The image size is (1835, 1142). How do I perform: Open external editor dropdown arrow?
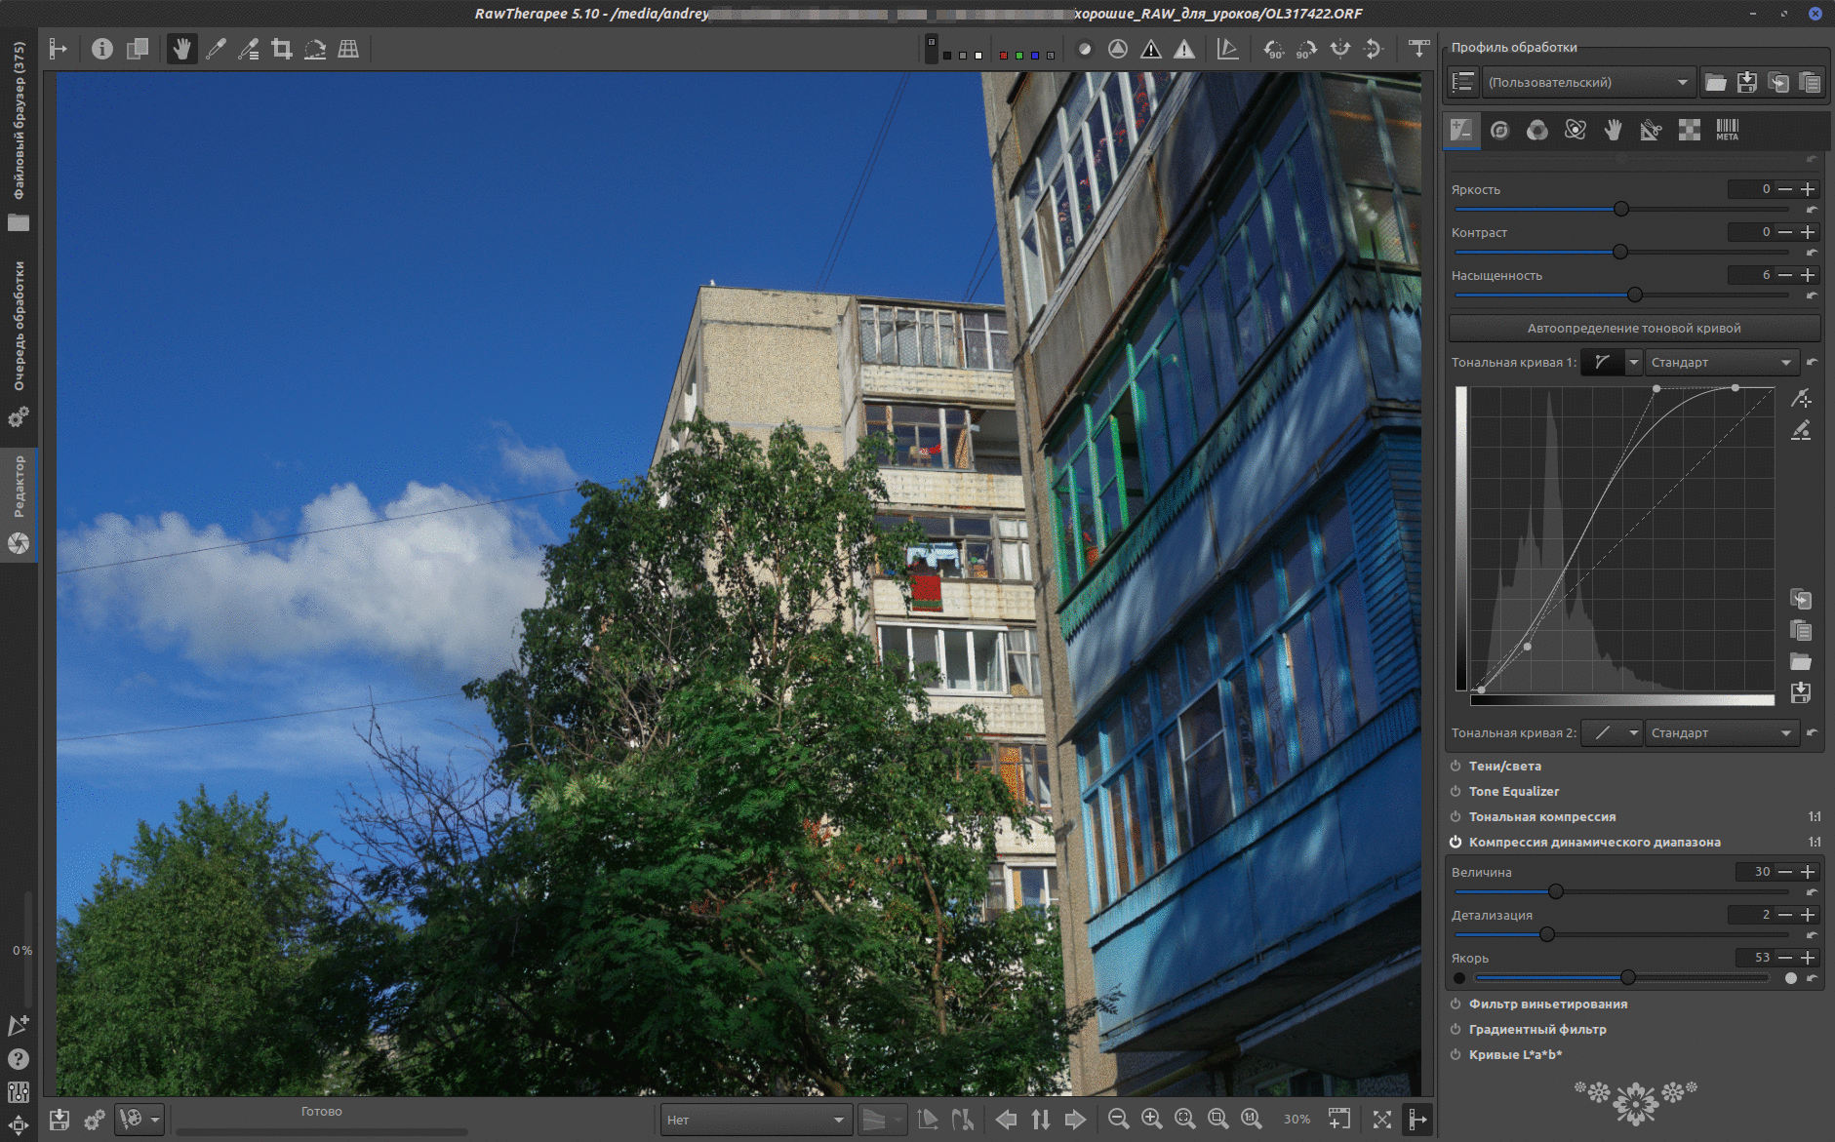(x=155, y=1120)
